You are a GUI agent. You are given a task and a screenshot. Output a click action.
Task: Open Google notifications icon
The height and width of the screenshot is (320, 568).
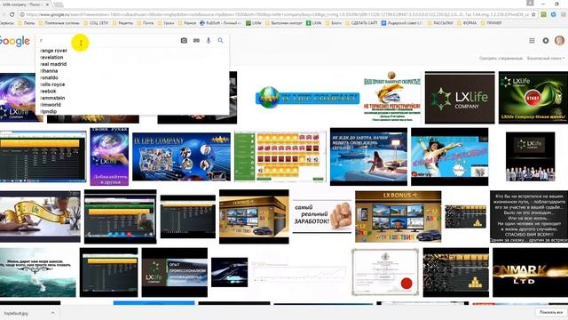546,41
